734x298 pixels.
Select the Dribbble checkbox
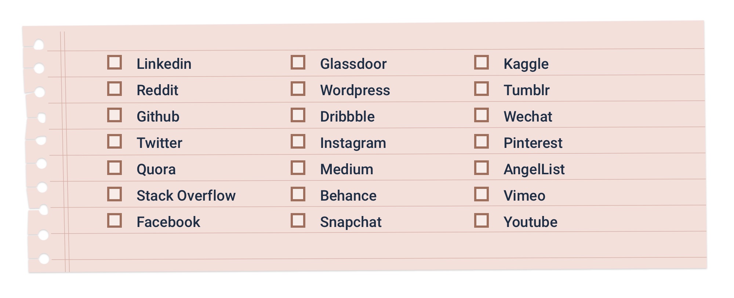click(298, 115)
